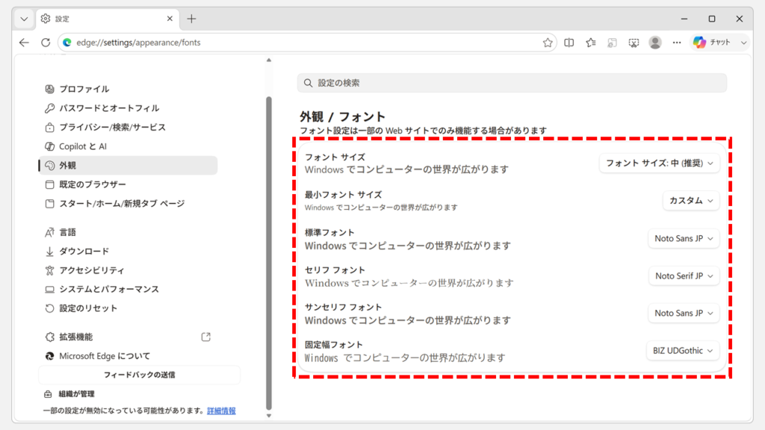Open 拡張機能 in the sidebar
765x430 pixels.
tap(128, 337)
